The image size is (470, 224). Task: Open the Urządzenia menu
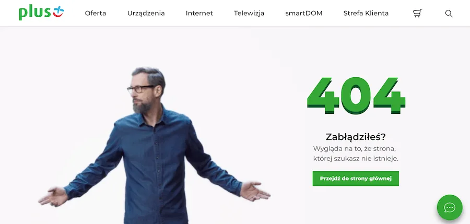point(146,14)
